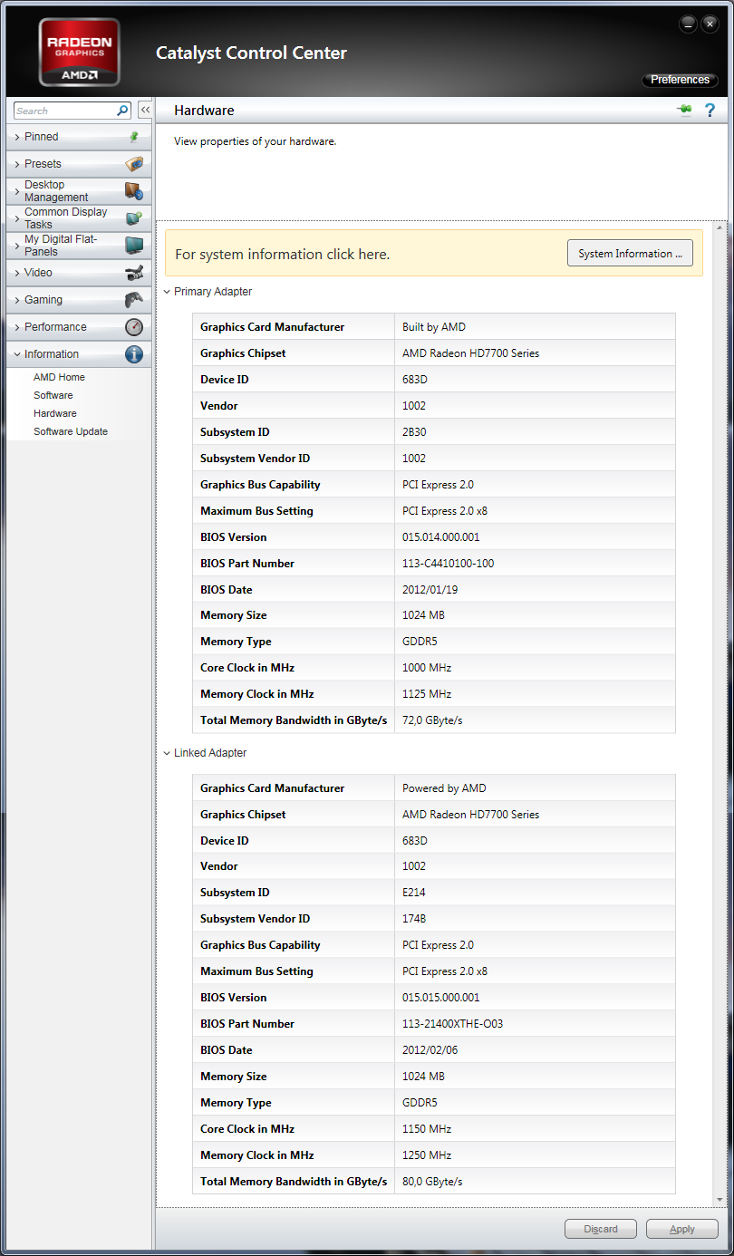
Task: Click Core Clock value 1150 MHz
Action: coord(427,1129)
